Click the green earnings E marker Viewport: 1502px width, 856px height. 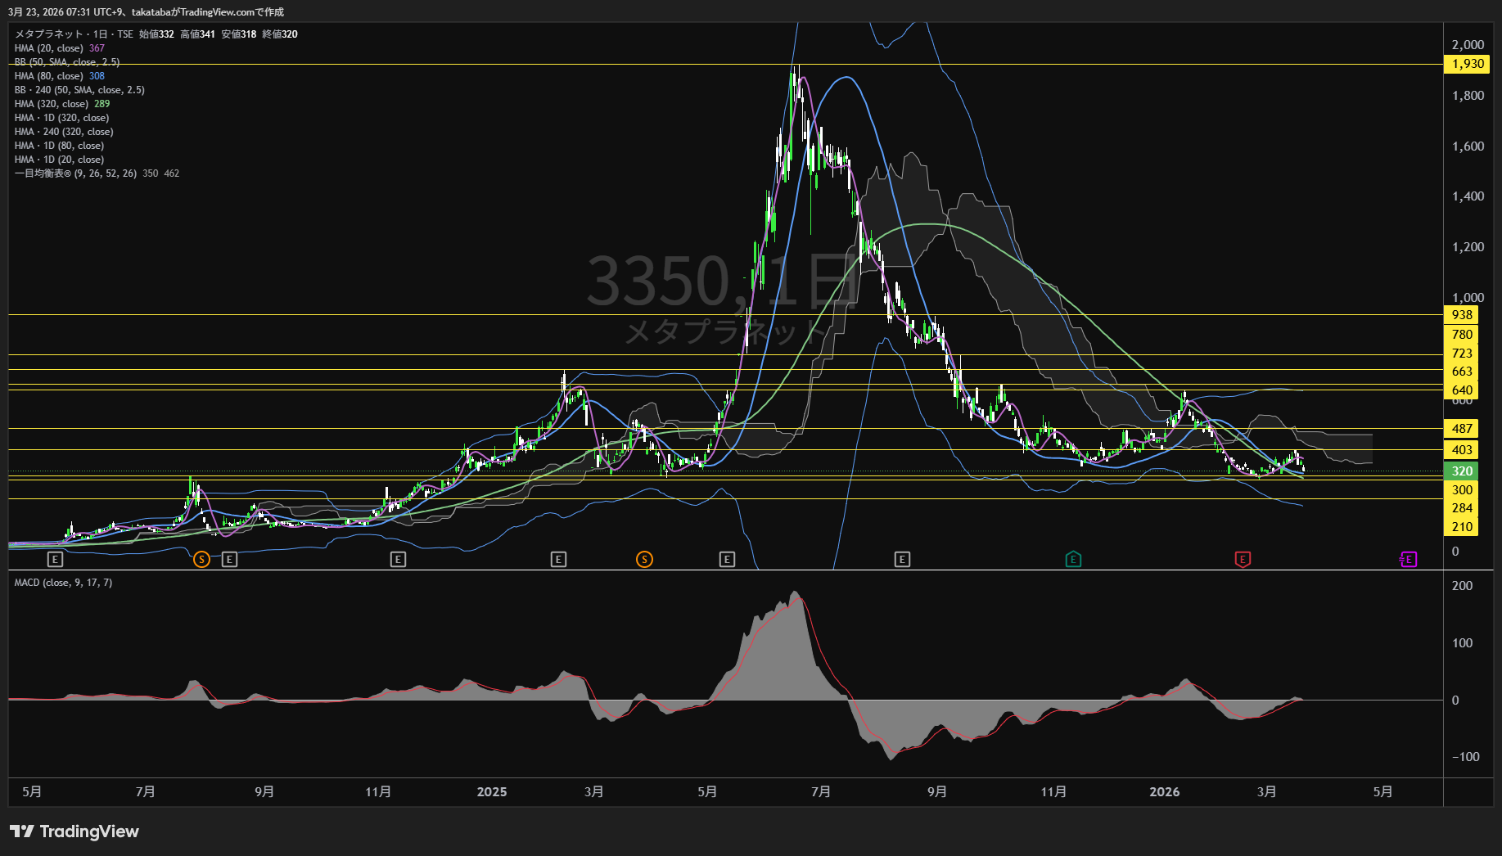1073,560
